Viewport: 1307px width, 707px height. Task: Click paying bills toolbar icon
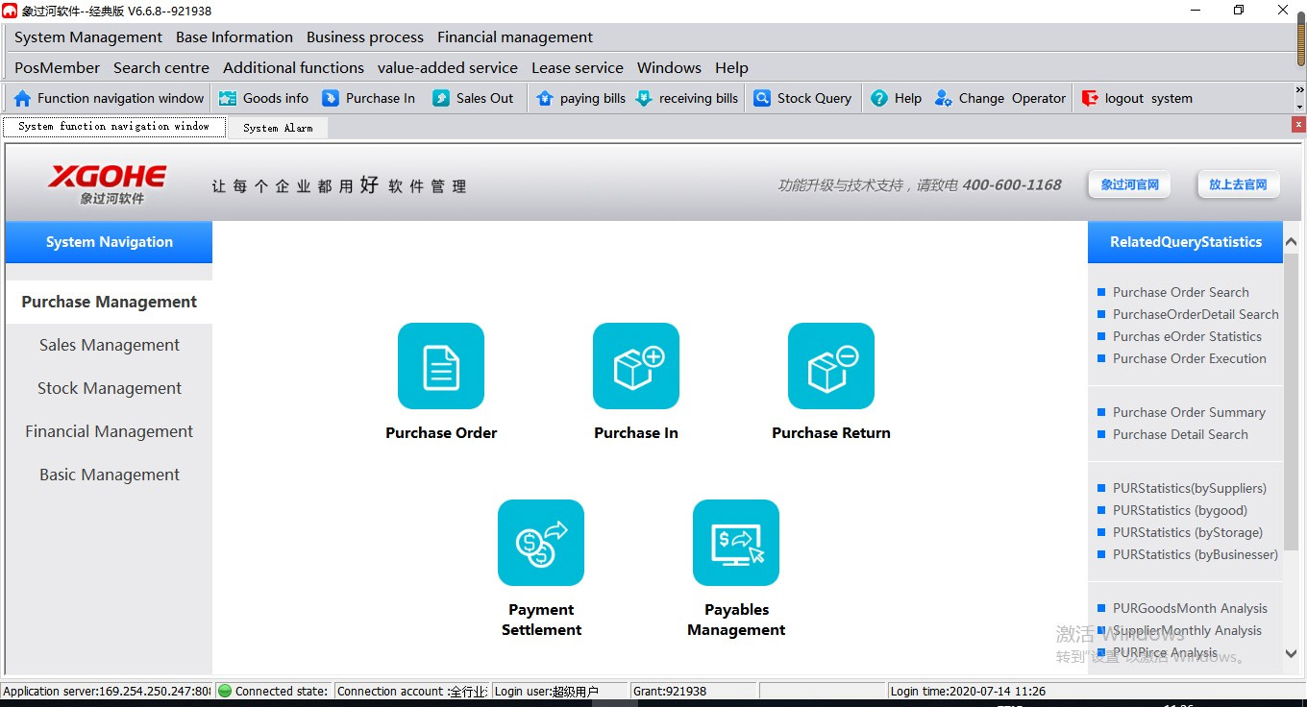(545, 98)
